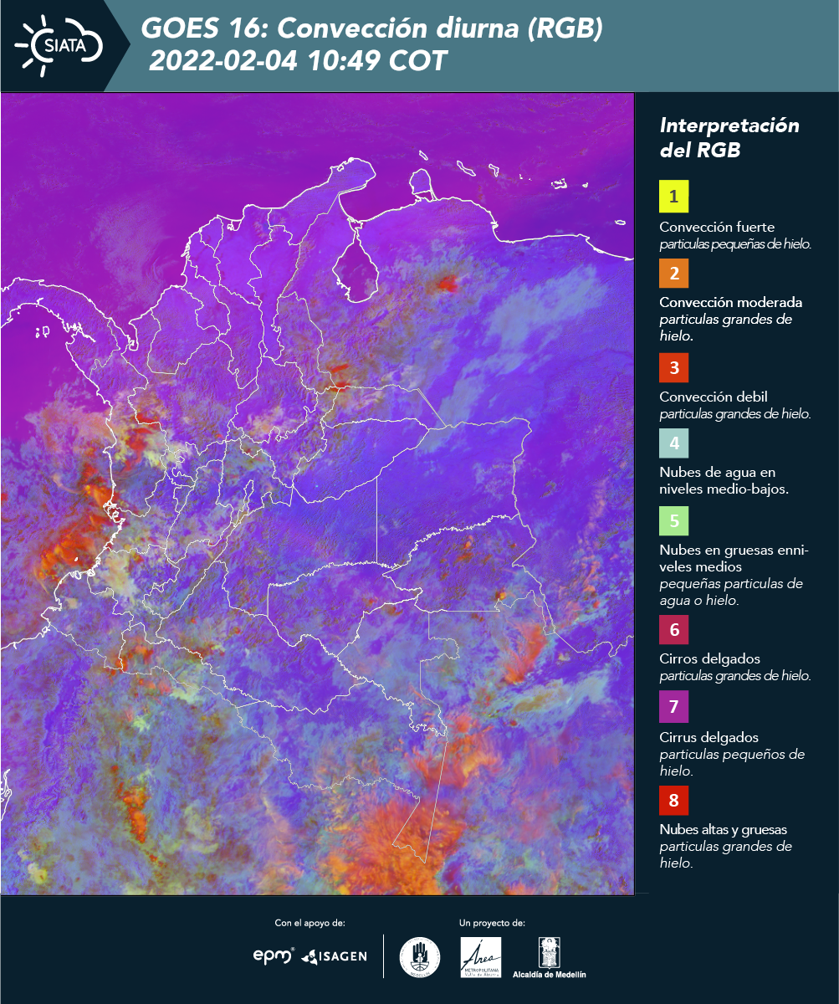
Task: Select "particulas grandes de hielo." under Cirros delgados
Action: point(735,675)
